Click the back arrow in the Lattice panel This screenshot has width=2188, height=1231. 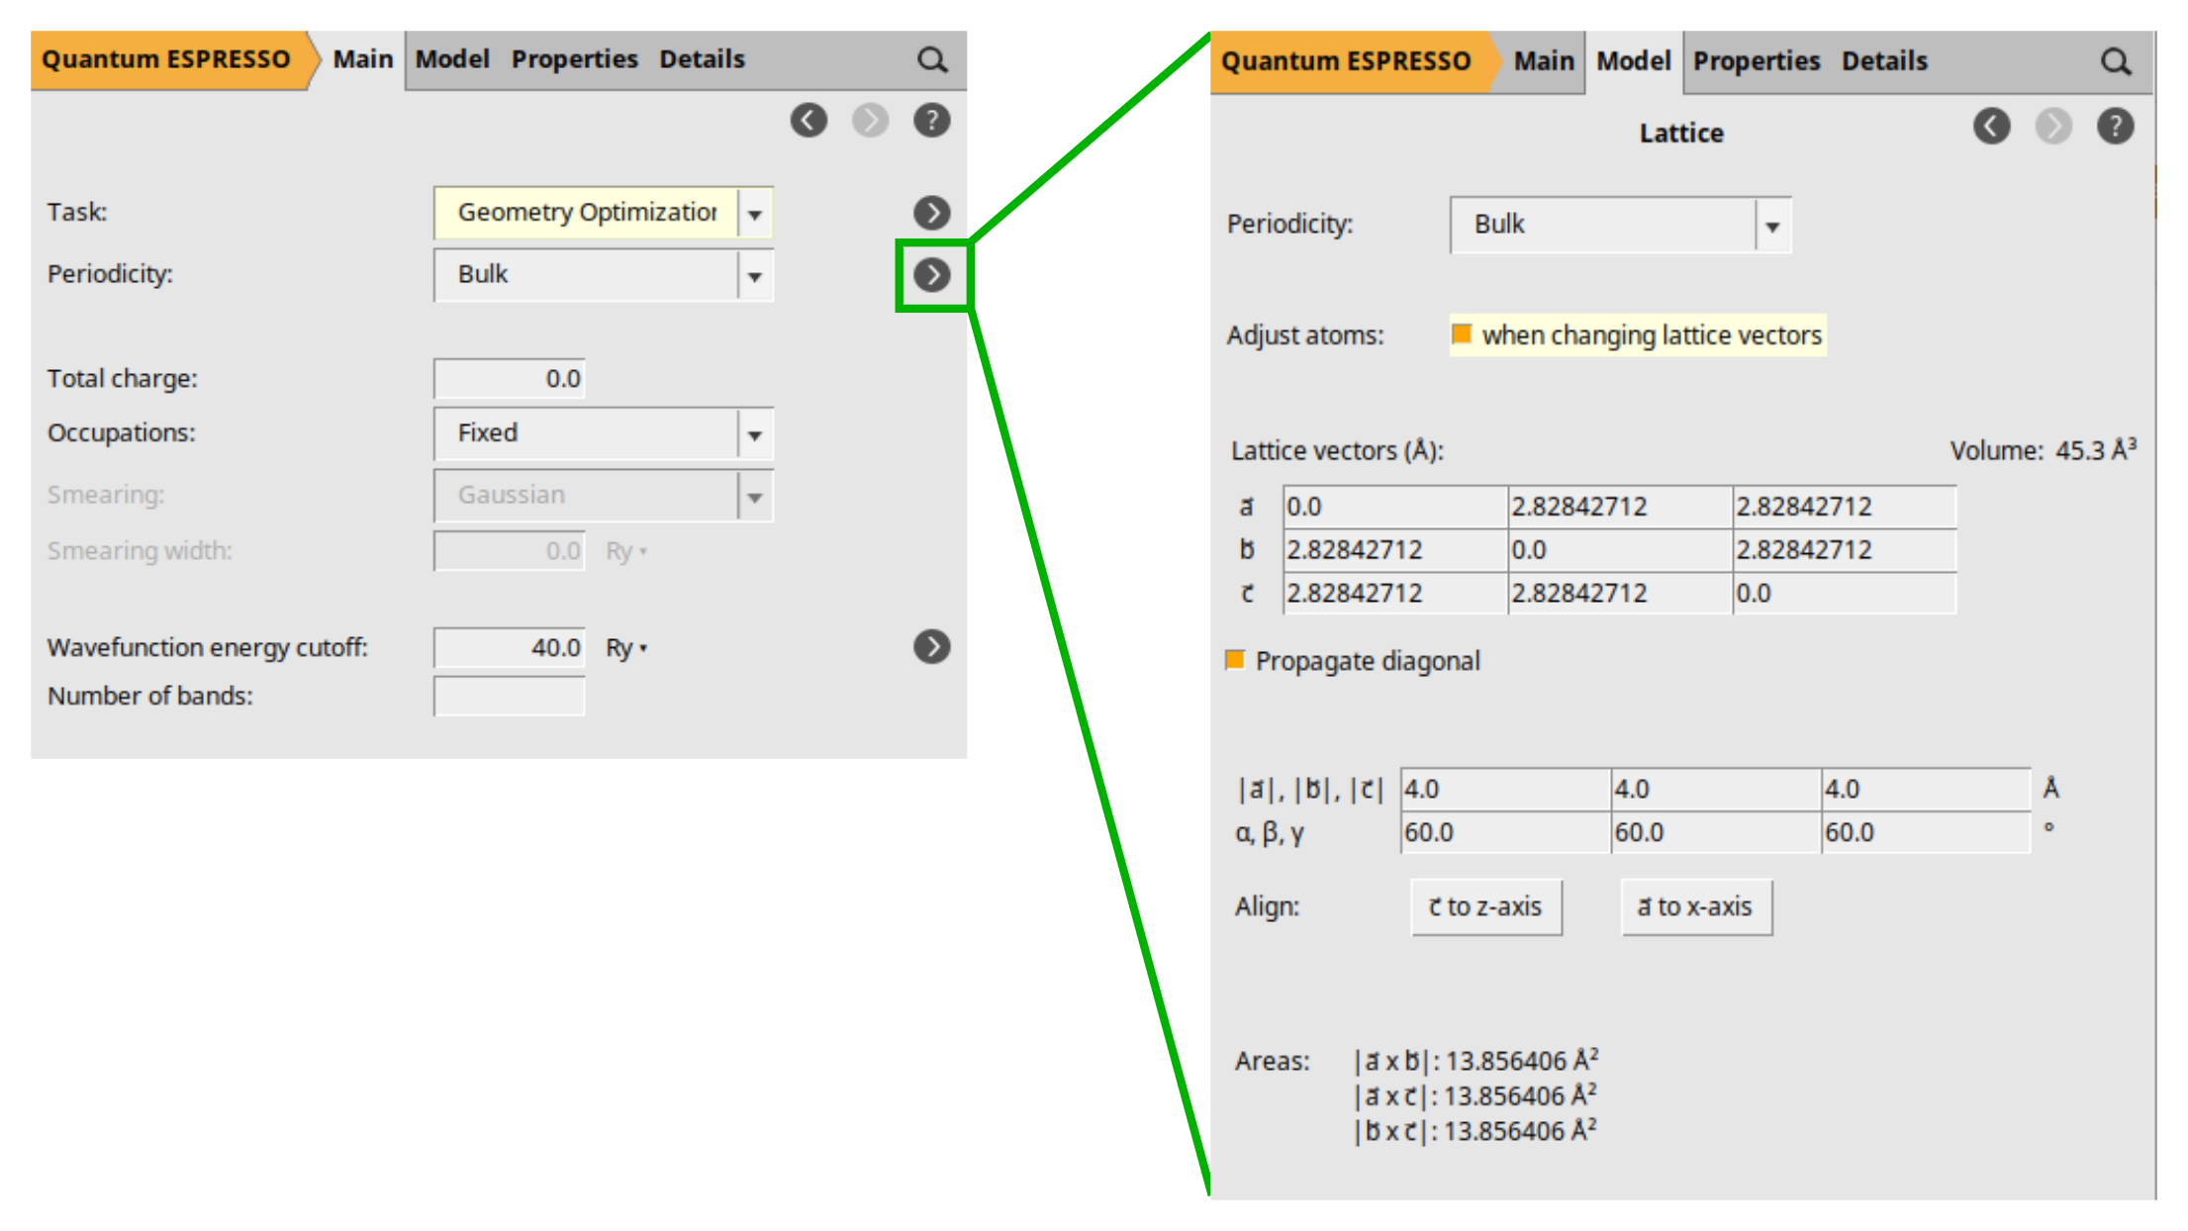1992,126
